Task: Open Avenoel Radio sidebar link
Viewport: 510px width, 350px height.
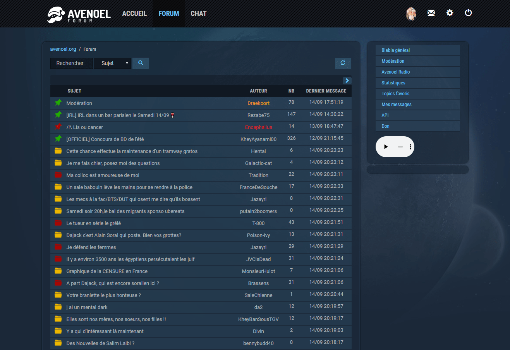Action: coord(418,72)
